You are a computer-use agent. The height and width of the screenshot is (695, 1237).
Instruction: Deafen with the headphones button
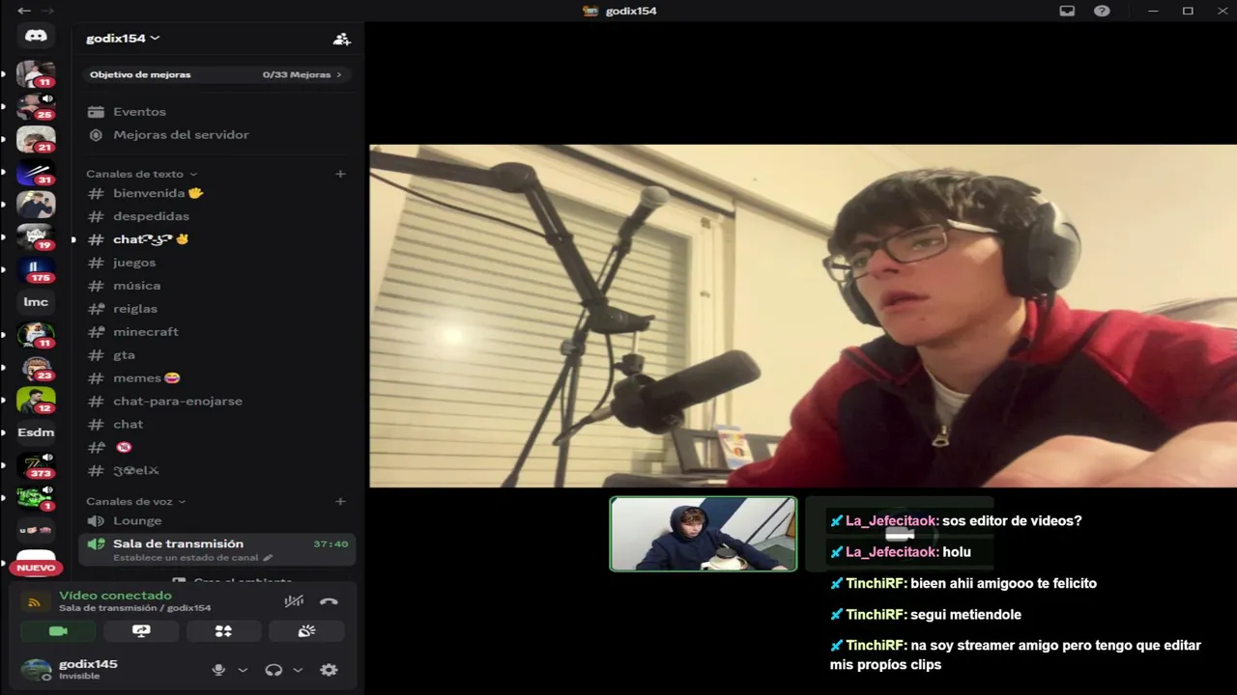click(273, 670)
